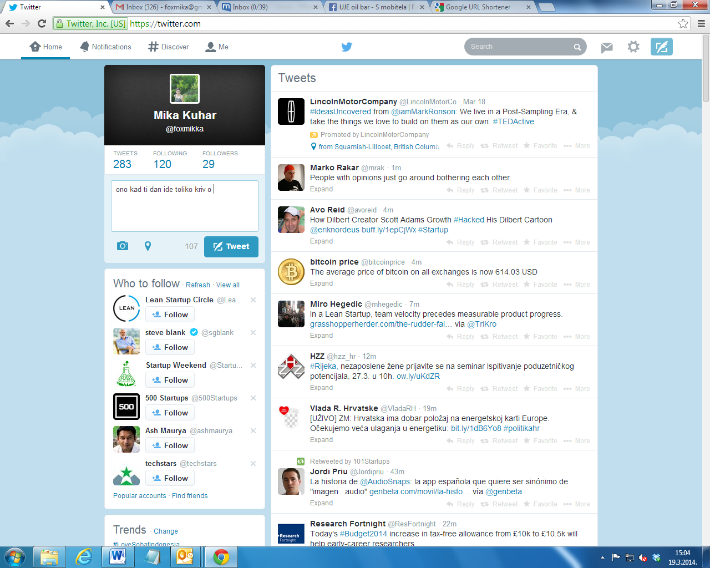Screen dimensions: 710x568
Task: Switch to the UJE oil bar browser tab
Action: click(x=376, y=7)
